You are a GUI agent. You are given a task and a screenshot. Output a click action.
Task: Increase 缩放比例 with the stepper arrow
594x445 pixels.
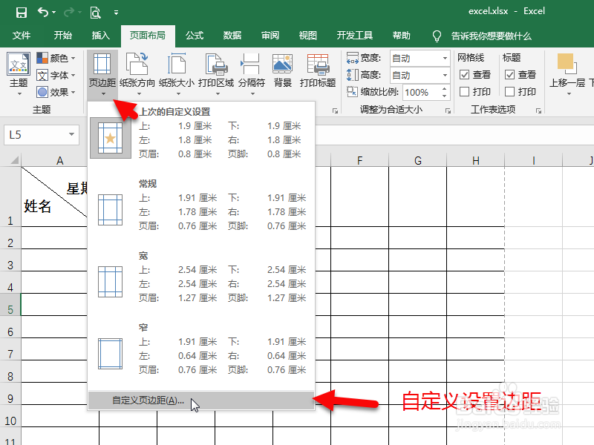tap(444, 88)
